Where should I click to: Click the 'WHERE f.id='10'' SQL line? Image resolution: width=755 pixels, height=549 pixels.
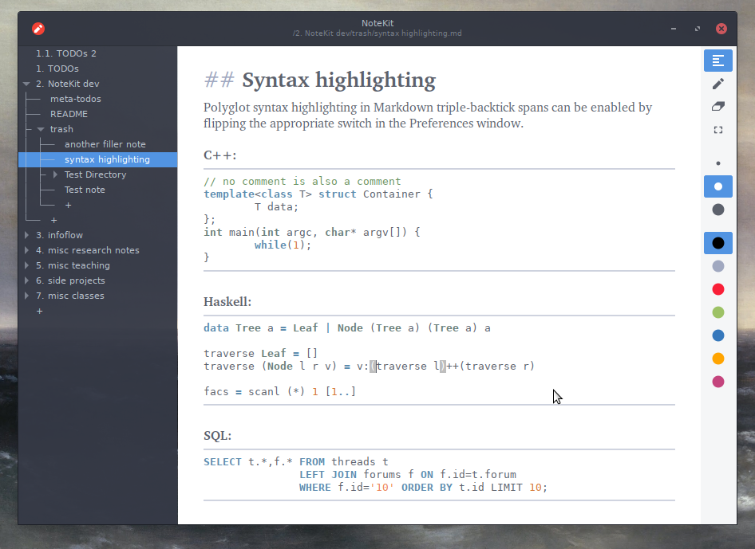click(423, 488)
